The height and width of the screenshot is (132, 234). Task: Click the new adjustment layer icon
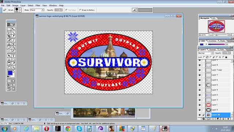click(x=218, y=119)
